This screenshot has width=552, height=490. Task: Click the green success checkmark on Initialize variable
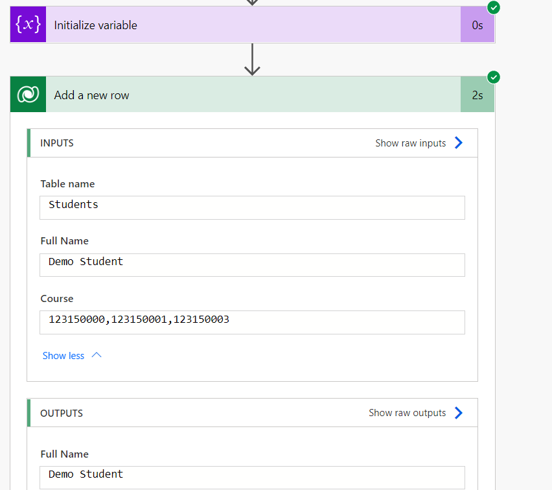tap(493, 8)
